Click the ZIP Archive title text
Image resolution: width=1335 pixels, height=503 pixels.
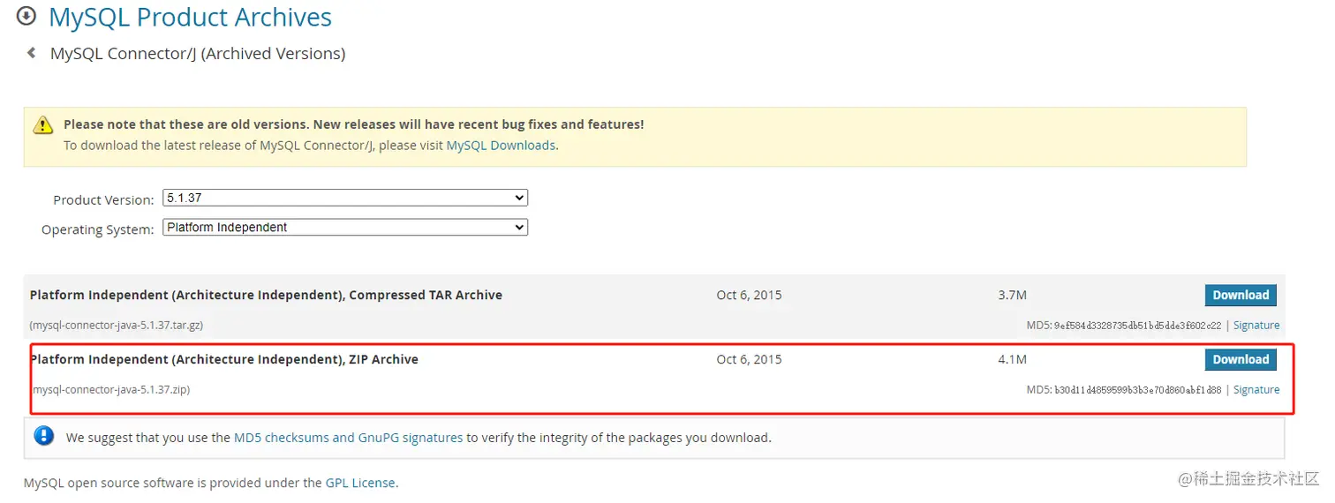pyautogui.click(x=224, y=359)
